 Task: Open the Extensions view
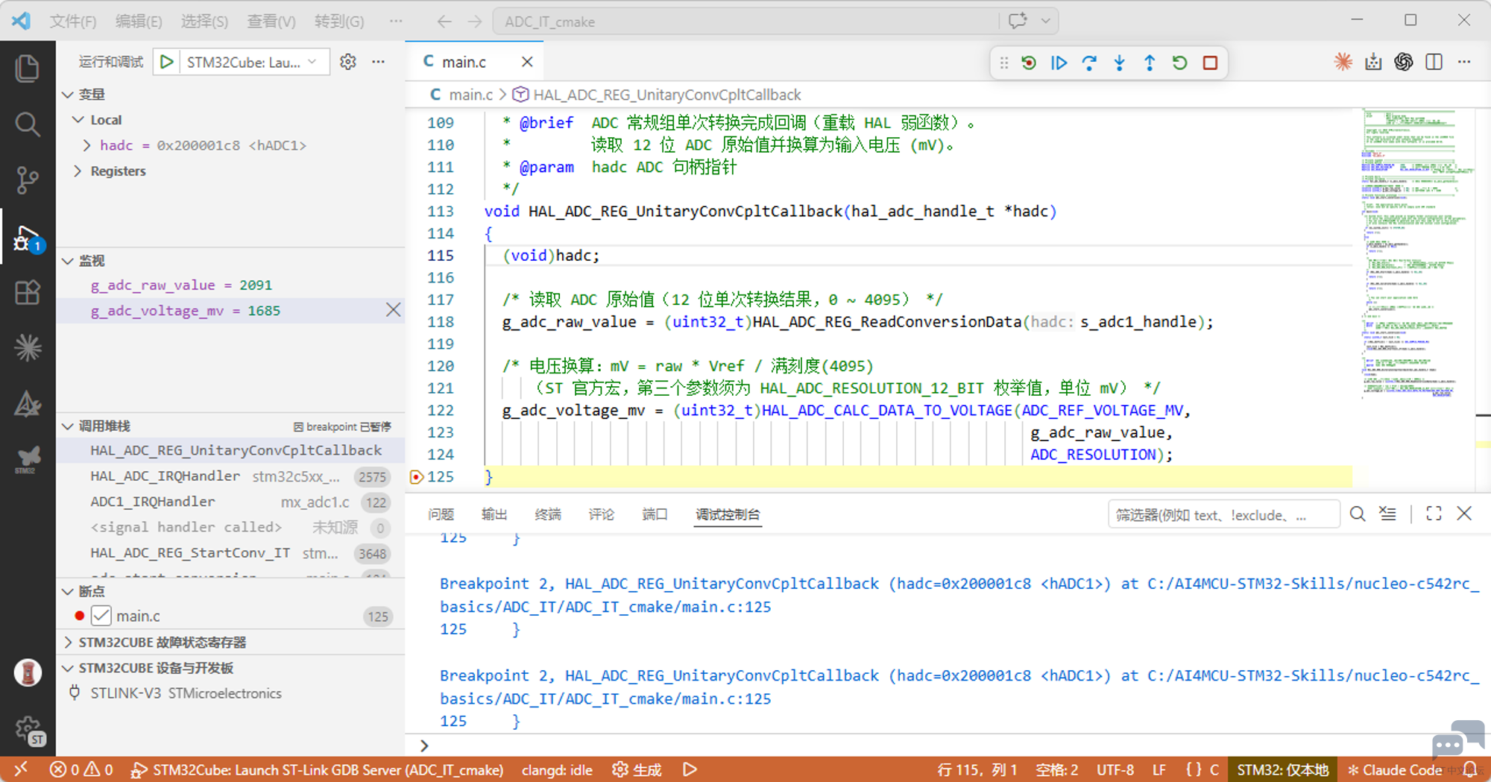pos(28,292)
